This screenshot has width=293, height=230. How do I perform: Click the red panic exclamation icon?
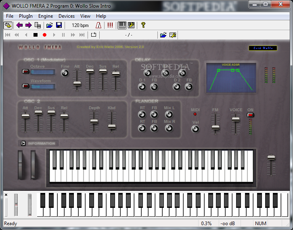[110, 25]
